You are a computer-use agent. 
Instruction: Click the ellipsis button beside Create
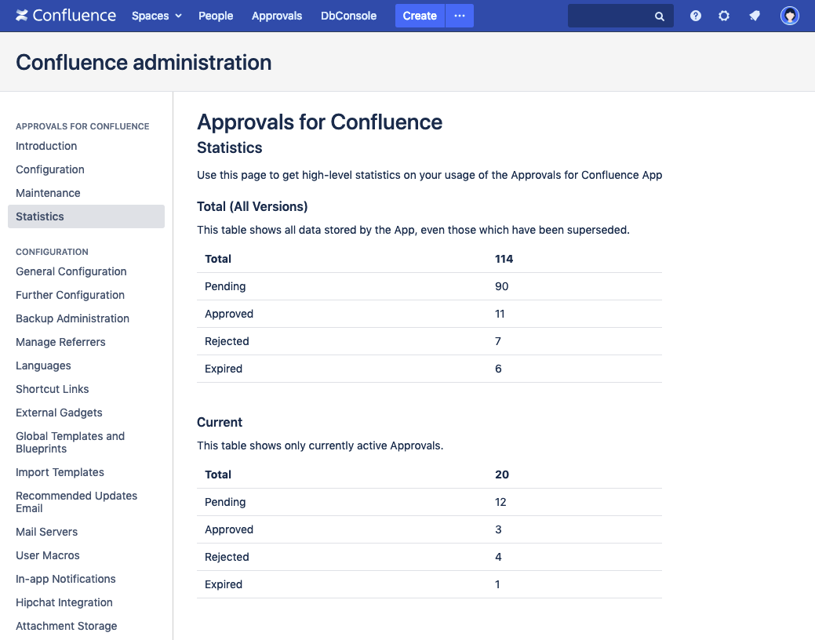tap(460, 16)
